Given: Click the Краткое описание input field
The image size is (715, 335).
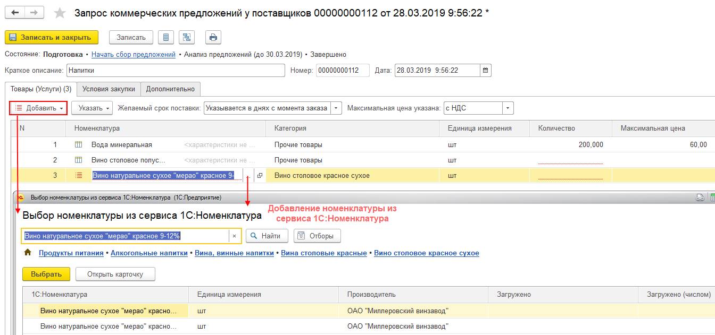Looking at the screenshot, I should click(176, 70).
